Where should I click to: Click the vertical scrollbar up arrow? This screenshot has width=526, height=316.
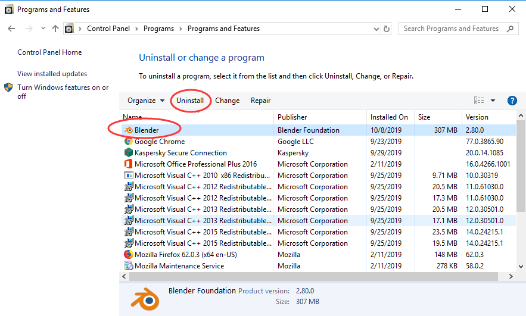click(521, 115)
